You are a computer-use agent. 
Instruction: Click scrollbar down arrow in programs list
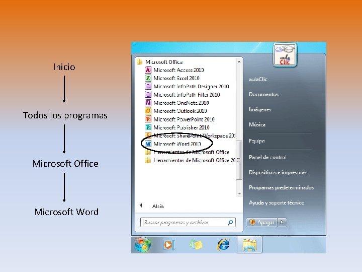coord(239,193)
